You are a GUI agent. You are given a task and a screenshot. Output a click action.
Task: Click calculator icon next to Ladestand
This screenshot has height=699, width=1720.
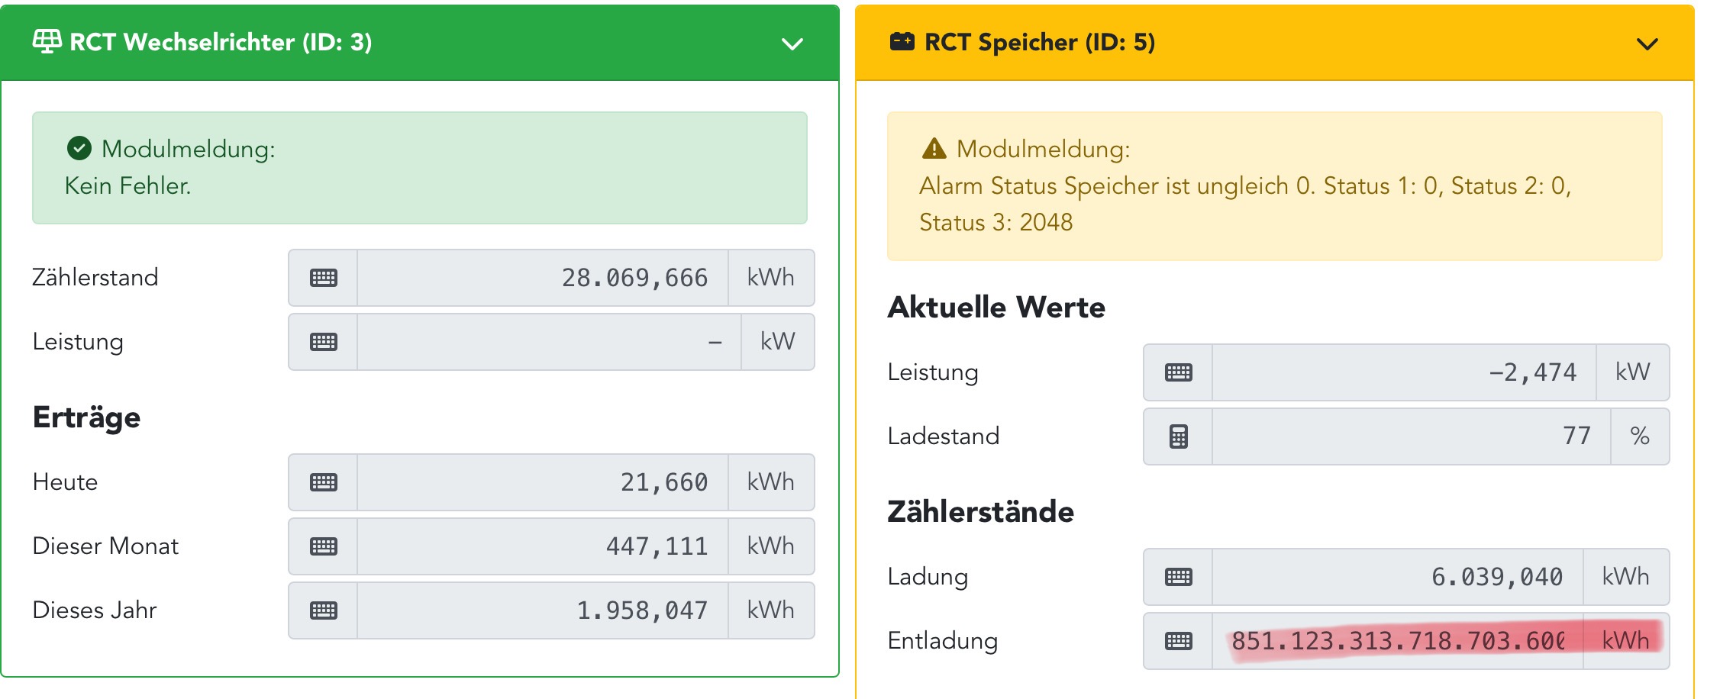[x=1178, y=436]
